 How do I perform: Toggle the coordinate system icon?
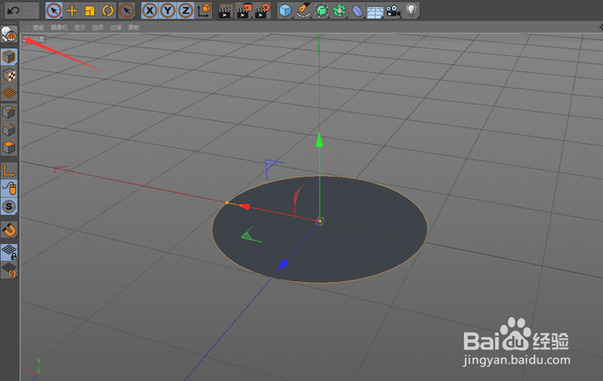pyautogui.click(x=204, y=10)
